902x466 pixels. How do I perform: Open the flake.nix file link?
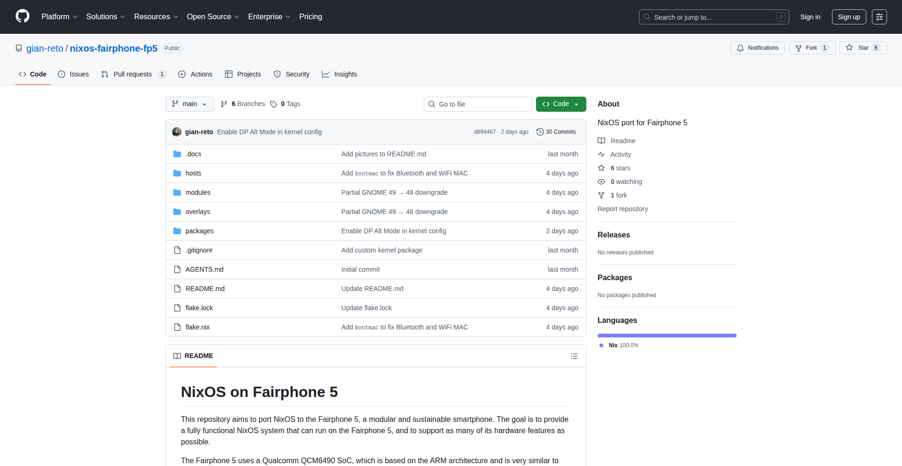[x=197, y=327]
